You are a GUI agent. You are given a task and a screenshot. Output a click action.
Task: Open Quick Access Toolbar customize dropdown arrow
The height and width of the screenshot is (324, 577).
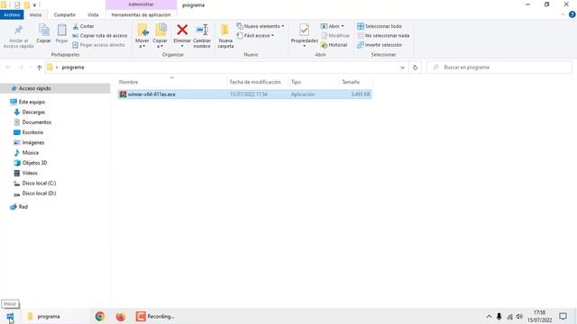click(x=34, y=5)
